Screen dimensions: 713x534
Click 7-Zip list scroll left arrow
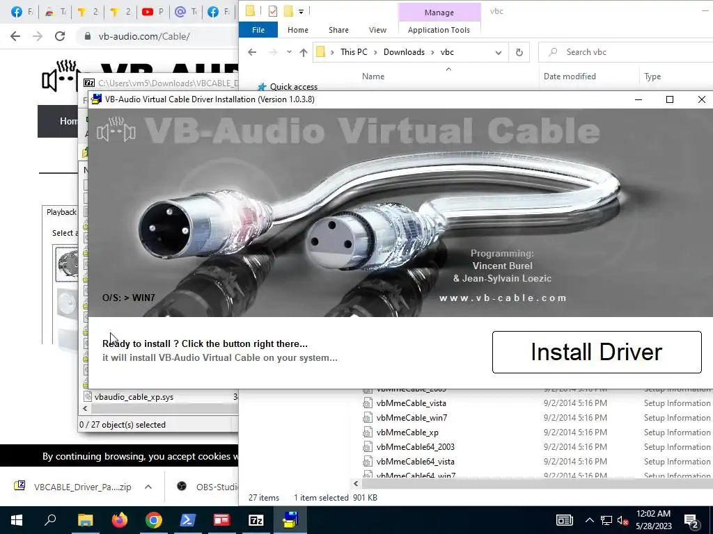click(85, 409)
